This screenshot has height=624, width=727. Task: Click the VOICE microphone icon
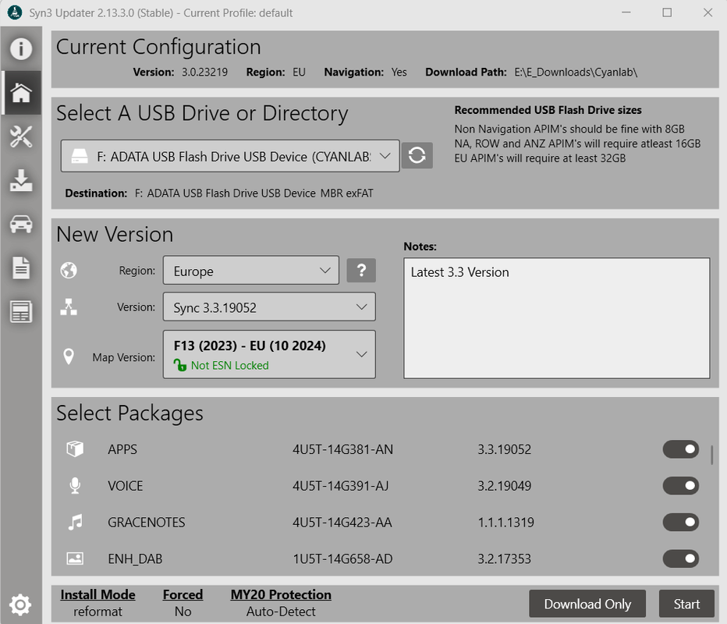(x=75, y=485)
